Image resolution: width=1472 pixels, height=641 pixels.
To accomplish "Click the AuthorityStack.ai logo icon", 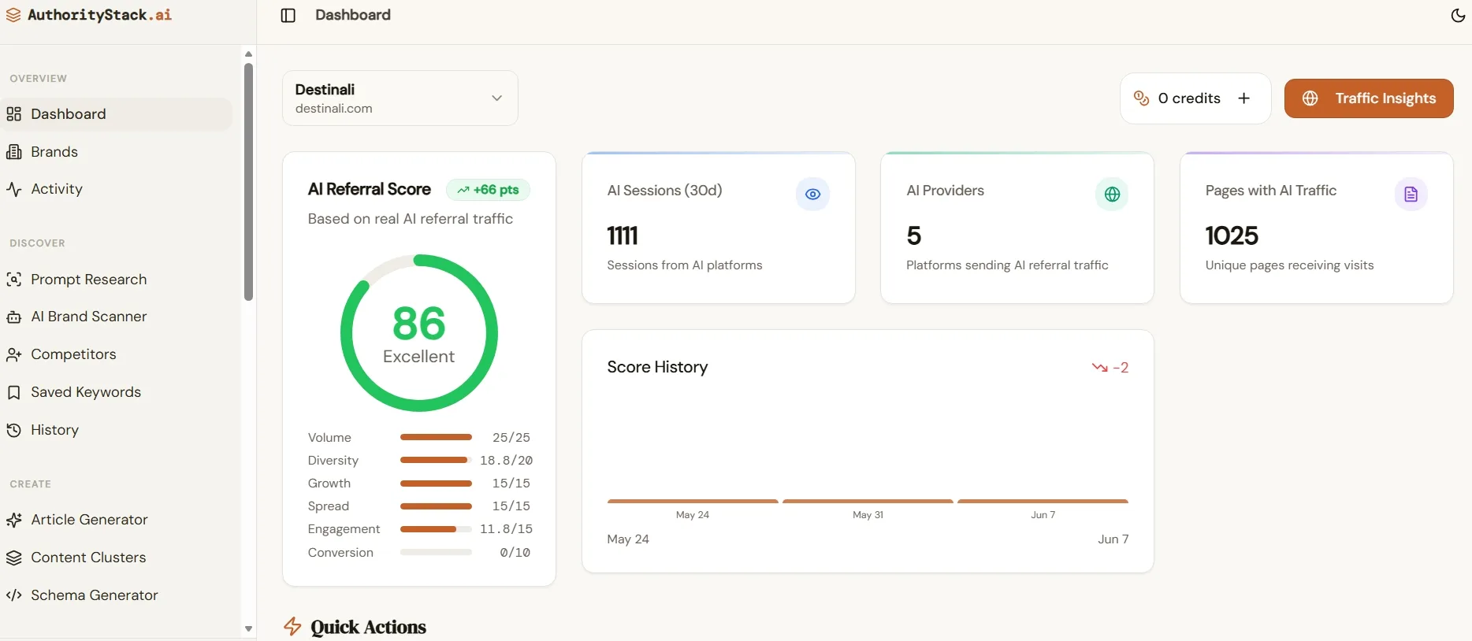I will [13, 15].
